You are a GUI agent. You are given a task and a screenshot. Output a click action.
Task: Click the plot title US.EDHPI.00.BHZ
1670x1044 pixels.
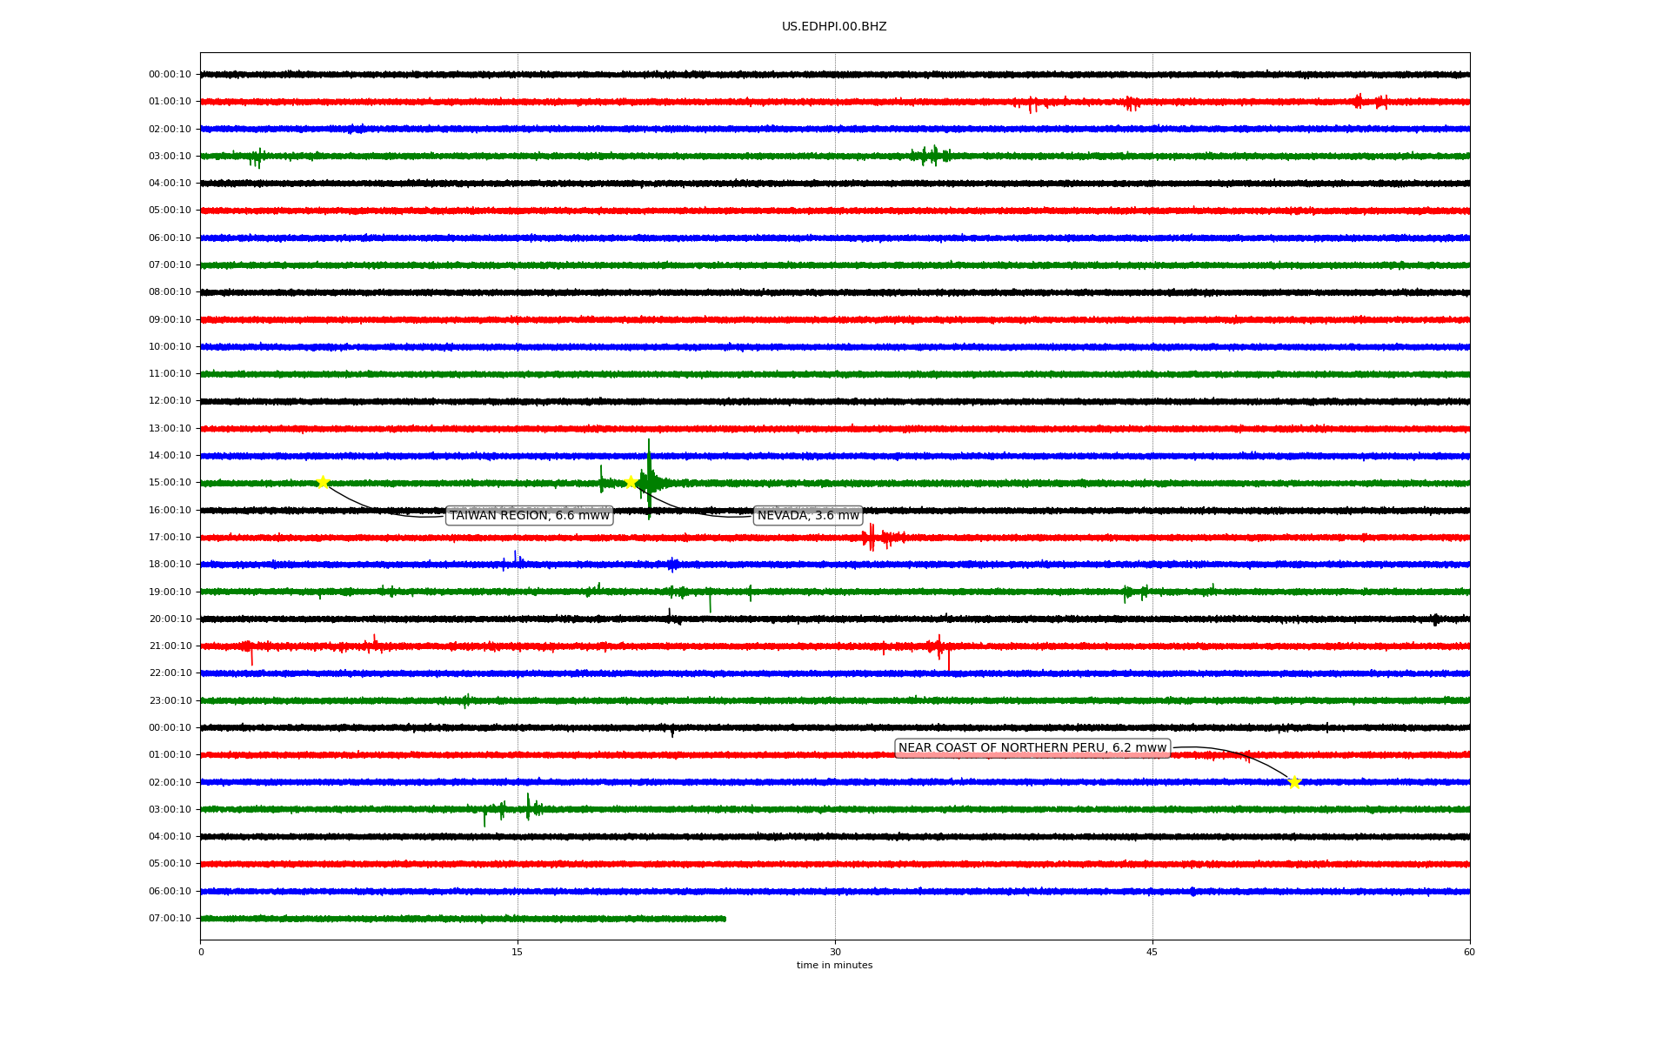pyautogui.click(x=834, y=27)
